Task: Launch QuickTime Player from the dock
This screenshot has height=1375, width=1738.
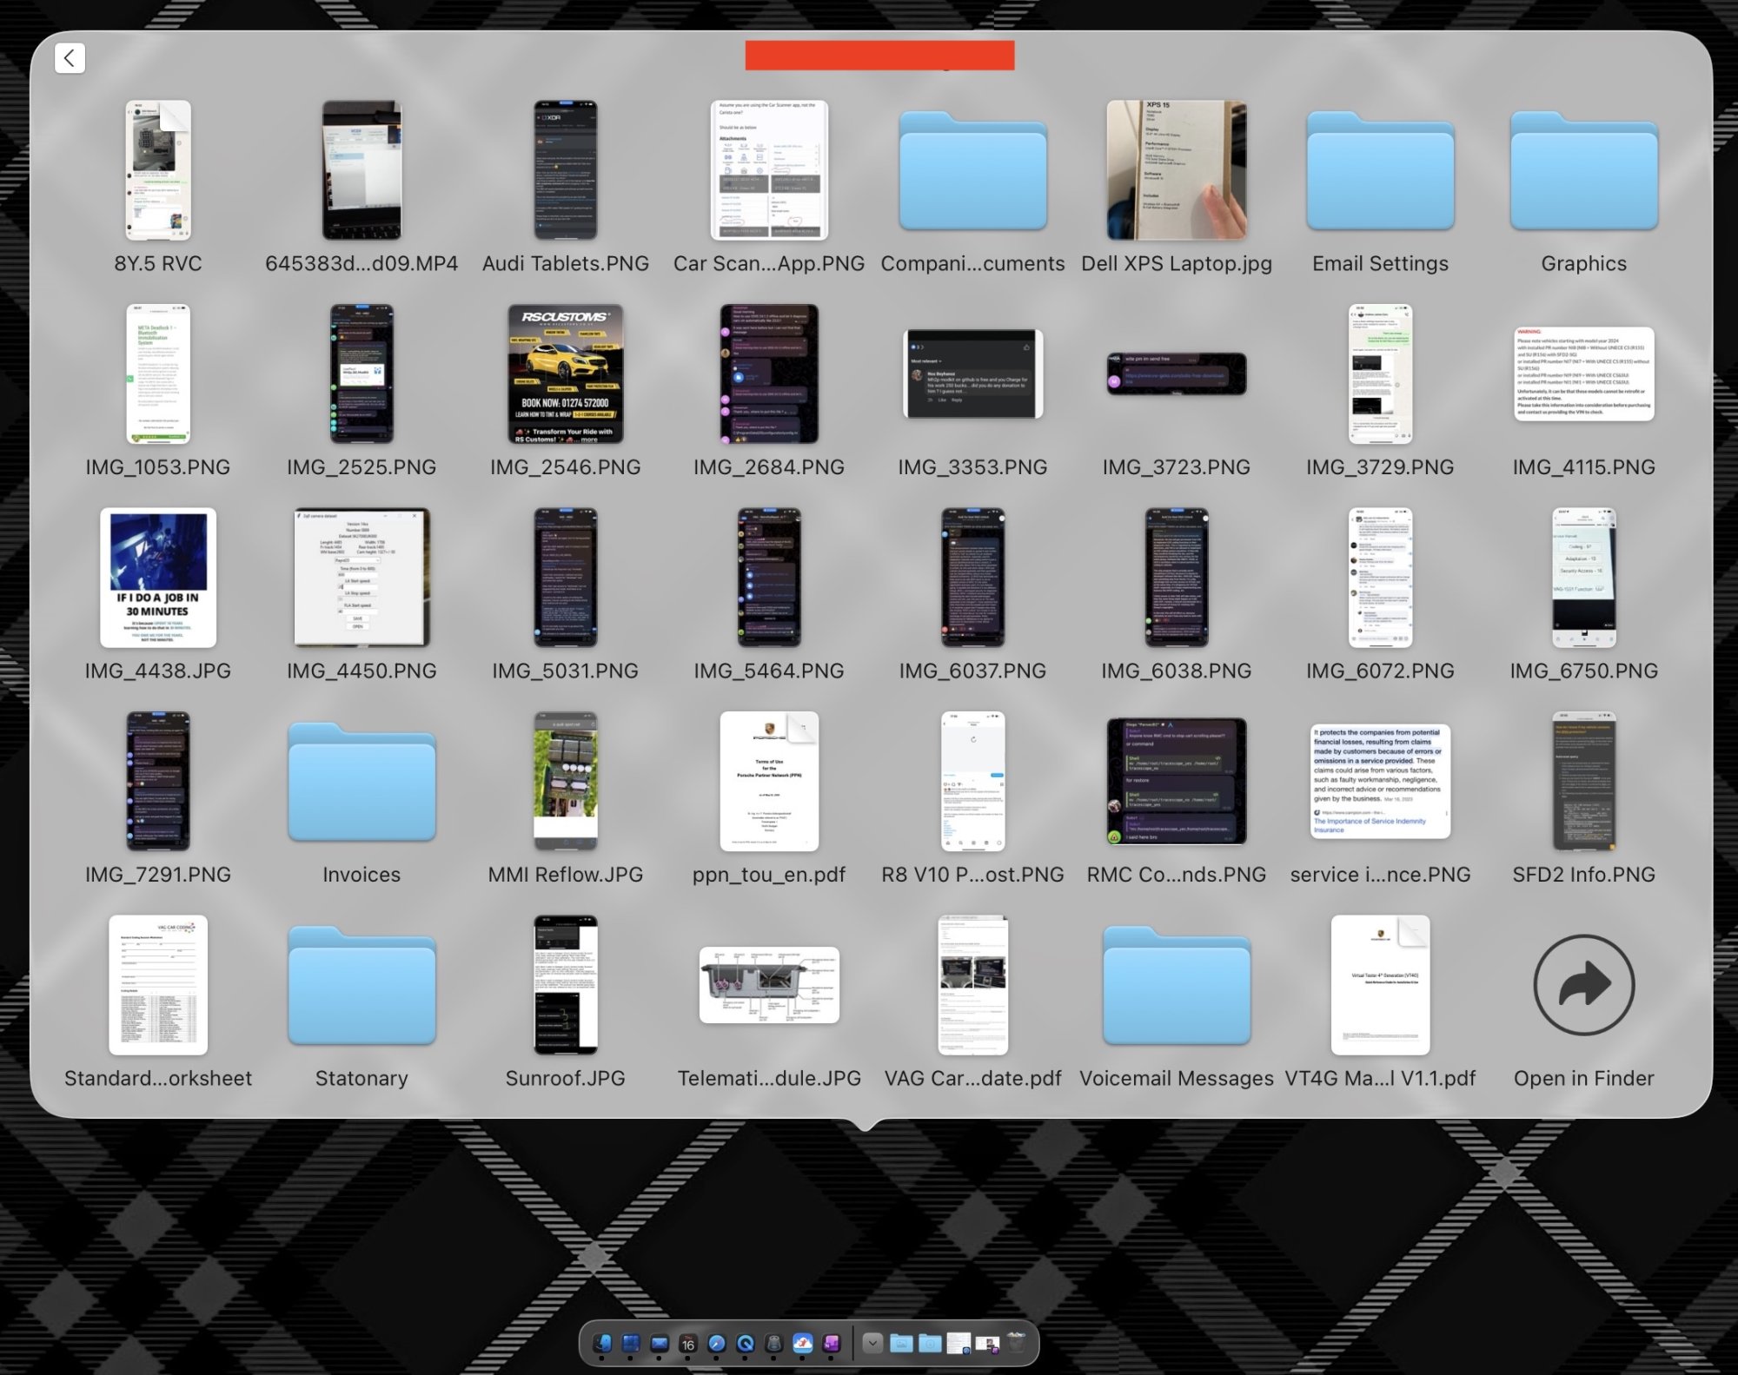Action: [x=745, y=1343]
